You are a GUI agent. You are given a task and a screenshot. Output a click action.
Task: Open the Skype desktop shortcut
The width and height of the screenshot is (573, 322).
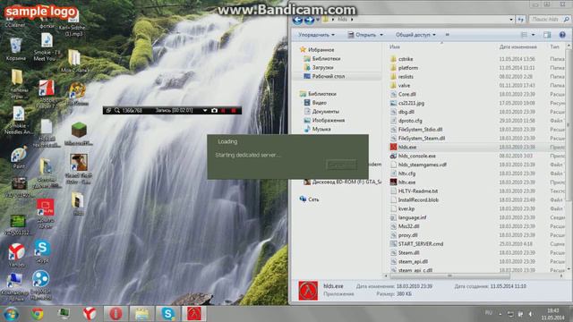tap(42, 252)
